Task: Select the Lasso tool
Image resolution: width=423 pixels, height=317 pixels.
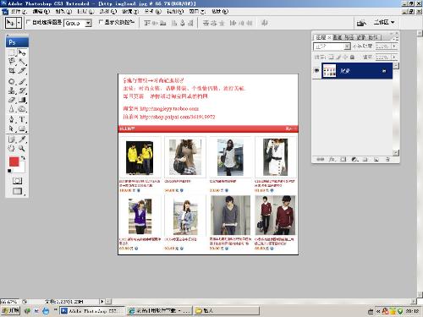Action: [12, 62]
